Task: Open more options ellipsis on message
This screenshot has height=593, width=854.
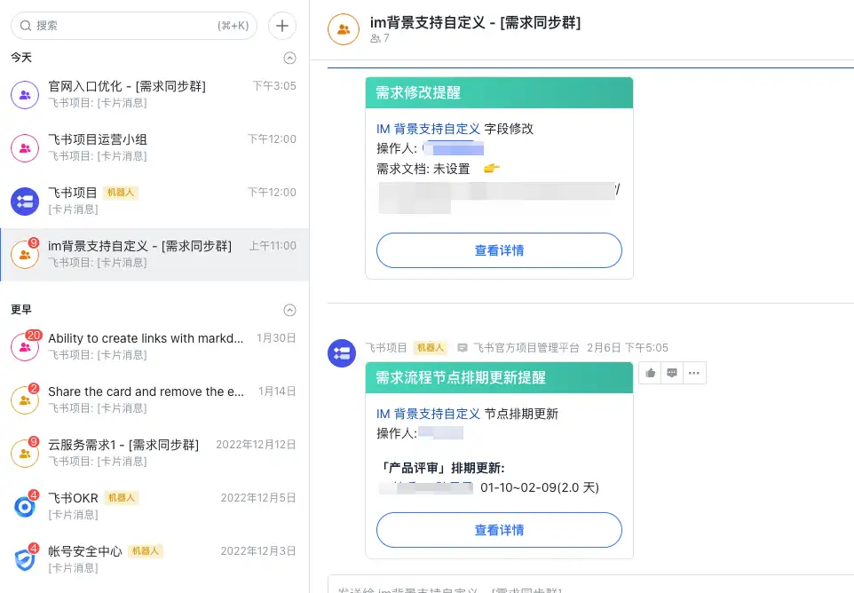Action: [x=694, y=373]
